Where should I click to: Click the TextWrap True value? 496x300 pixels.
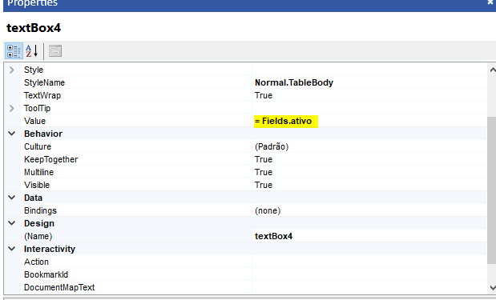(x=264, y=95)
